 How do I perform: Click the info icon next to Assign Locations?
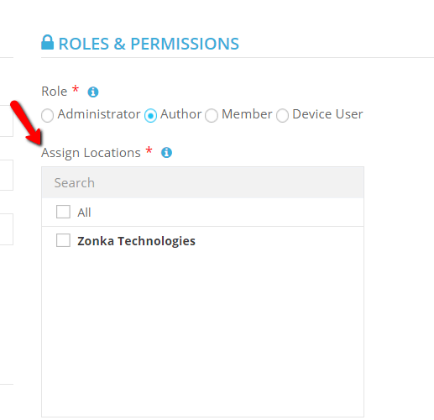tap(166, 153)
